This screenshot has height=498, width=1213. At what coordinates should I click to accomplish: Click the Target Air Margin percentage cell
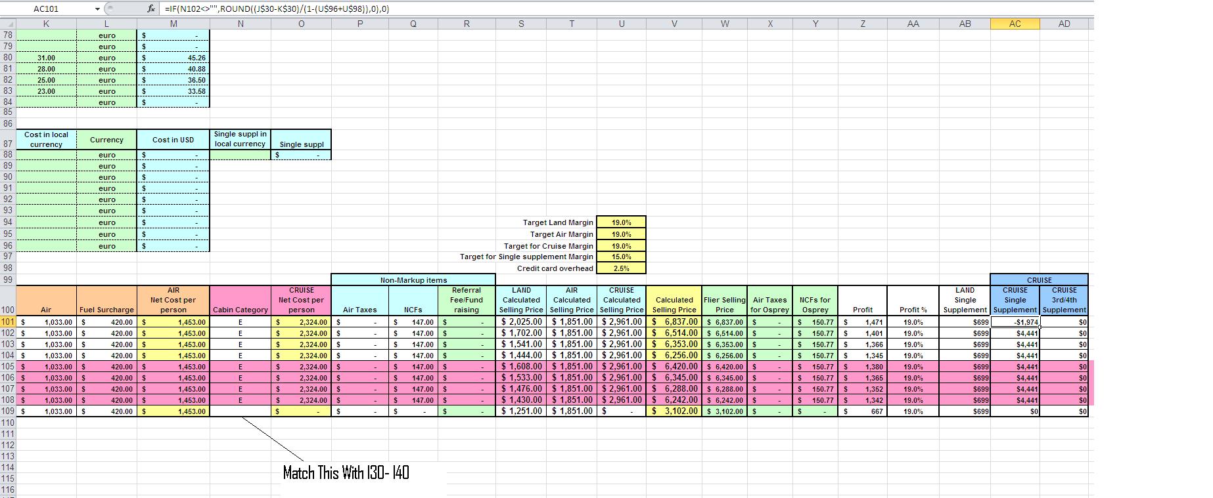(x=621, y=234)
